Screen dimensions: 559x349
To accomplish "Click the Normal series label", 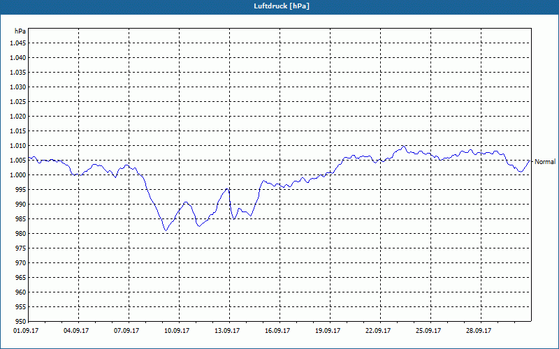I will pyautogui.click(x=545, y=162).
